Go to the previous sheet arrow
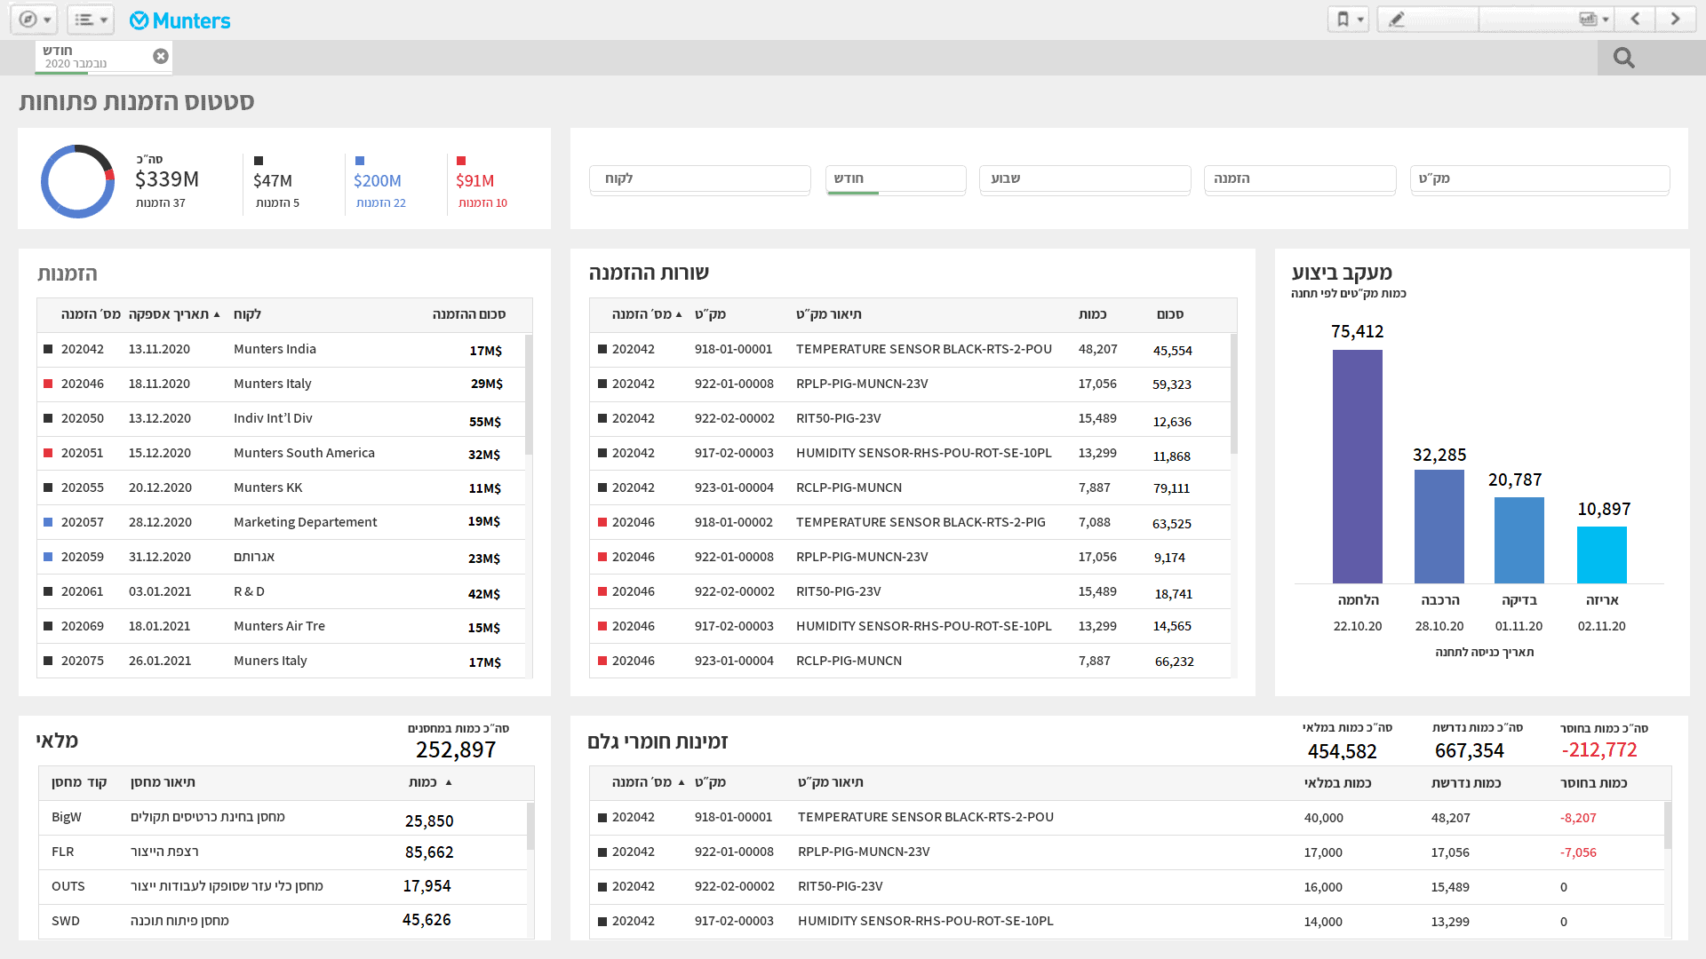 pyautogui.click(x=1635, y=20)
